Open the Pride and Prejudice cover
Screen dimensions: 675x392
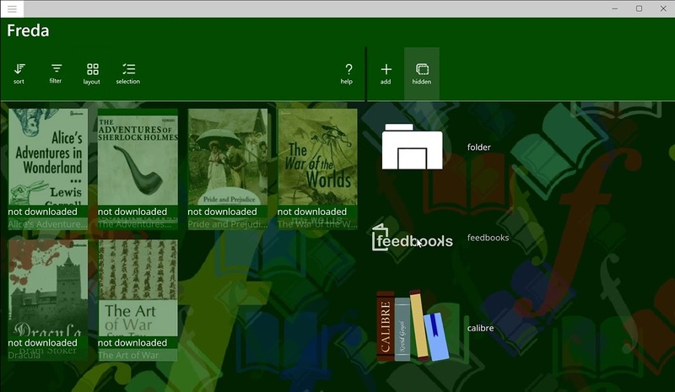[228, 157]
